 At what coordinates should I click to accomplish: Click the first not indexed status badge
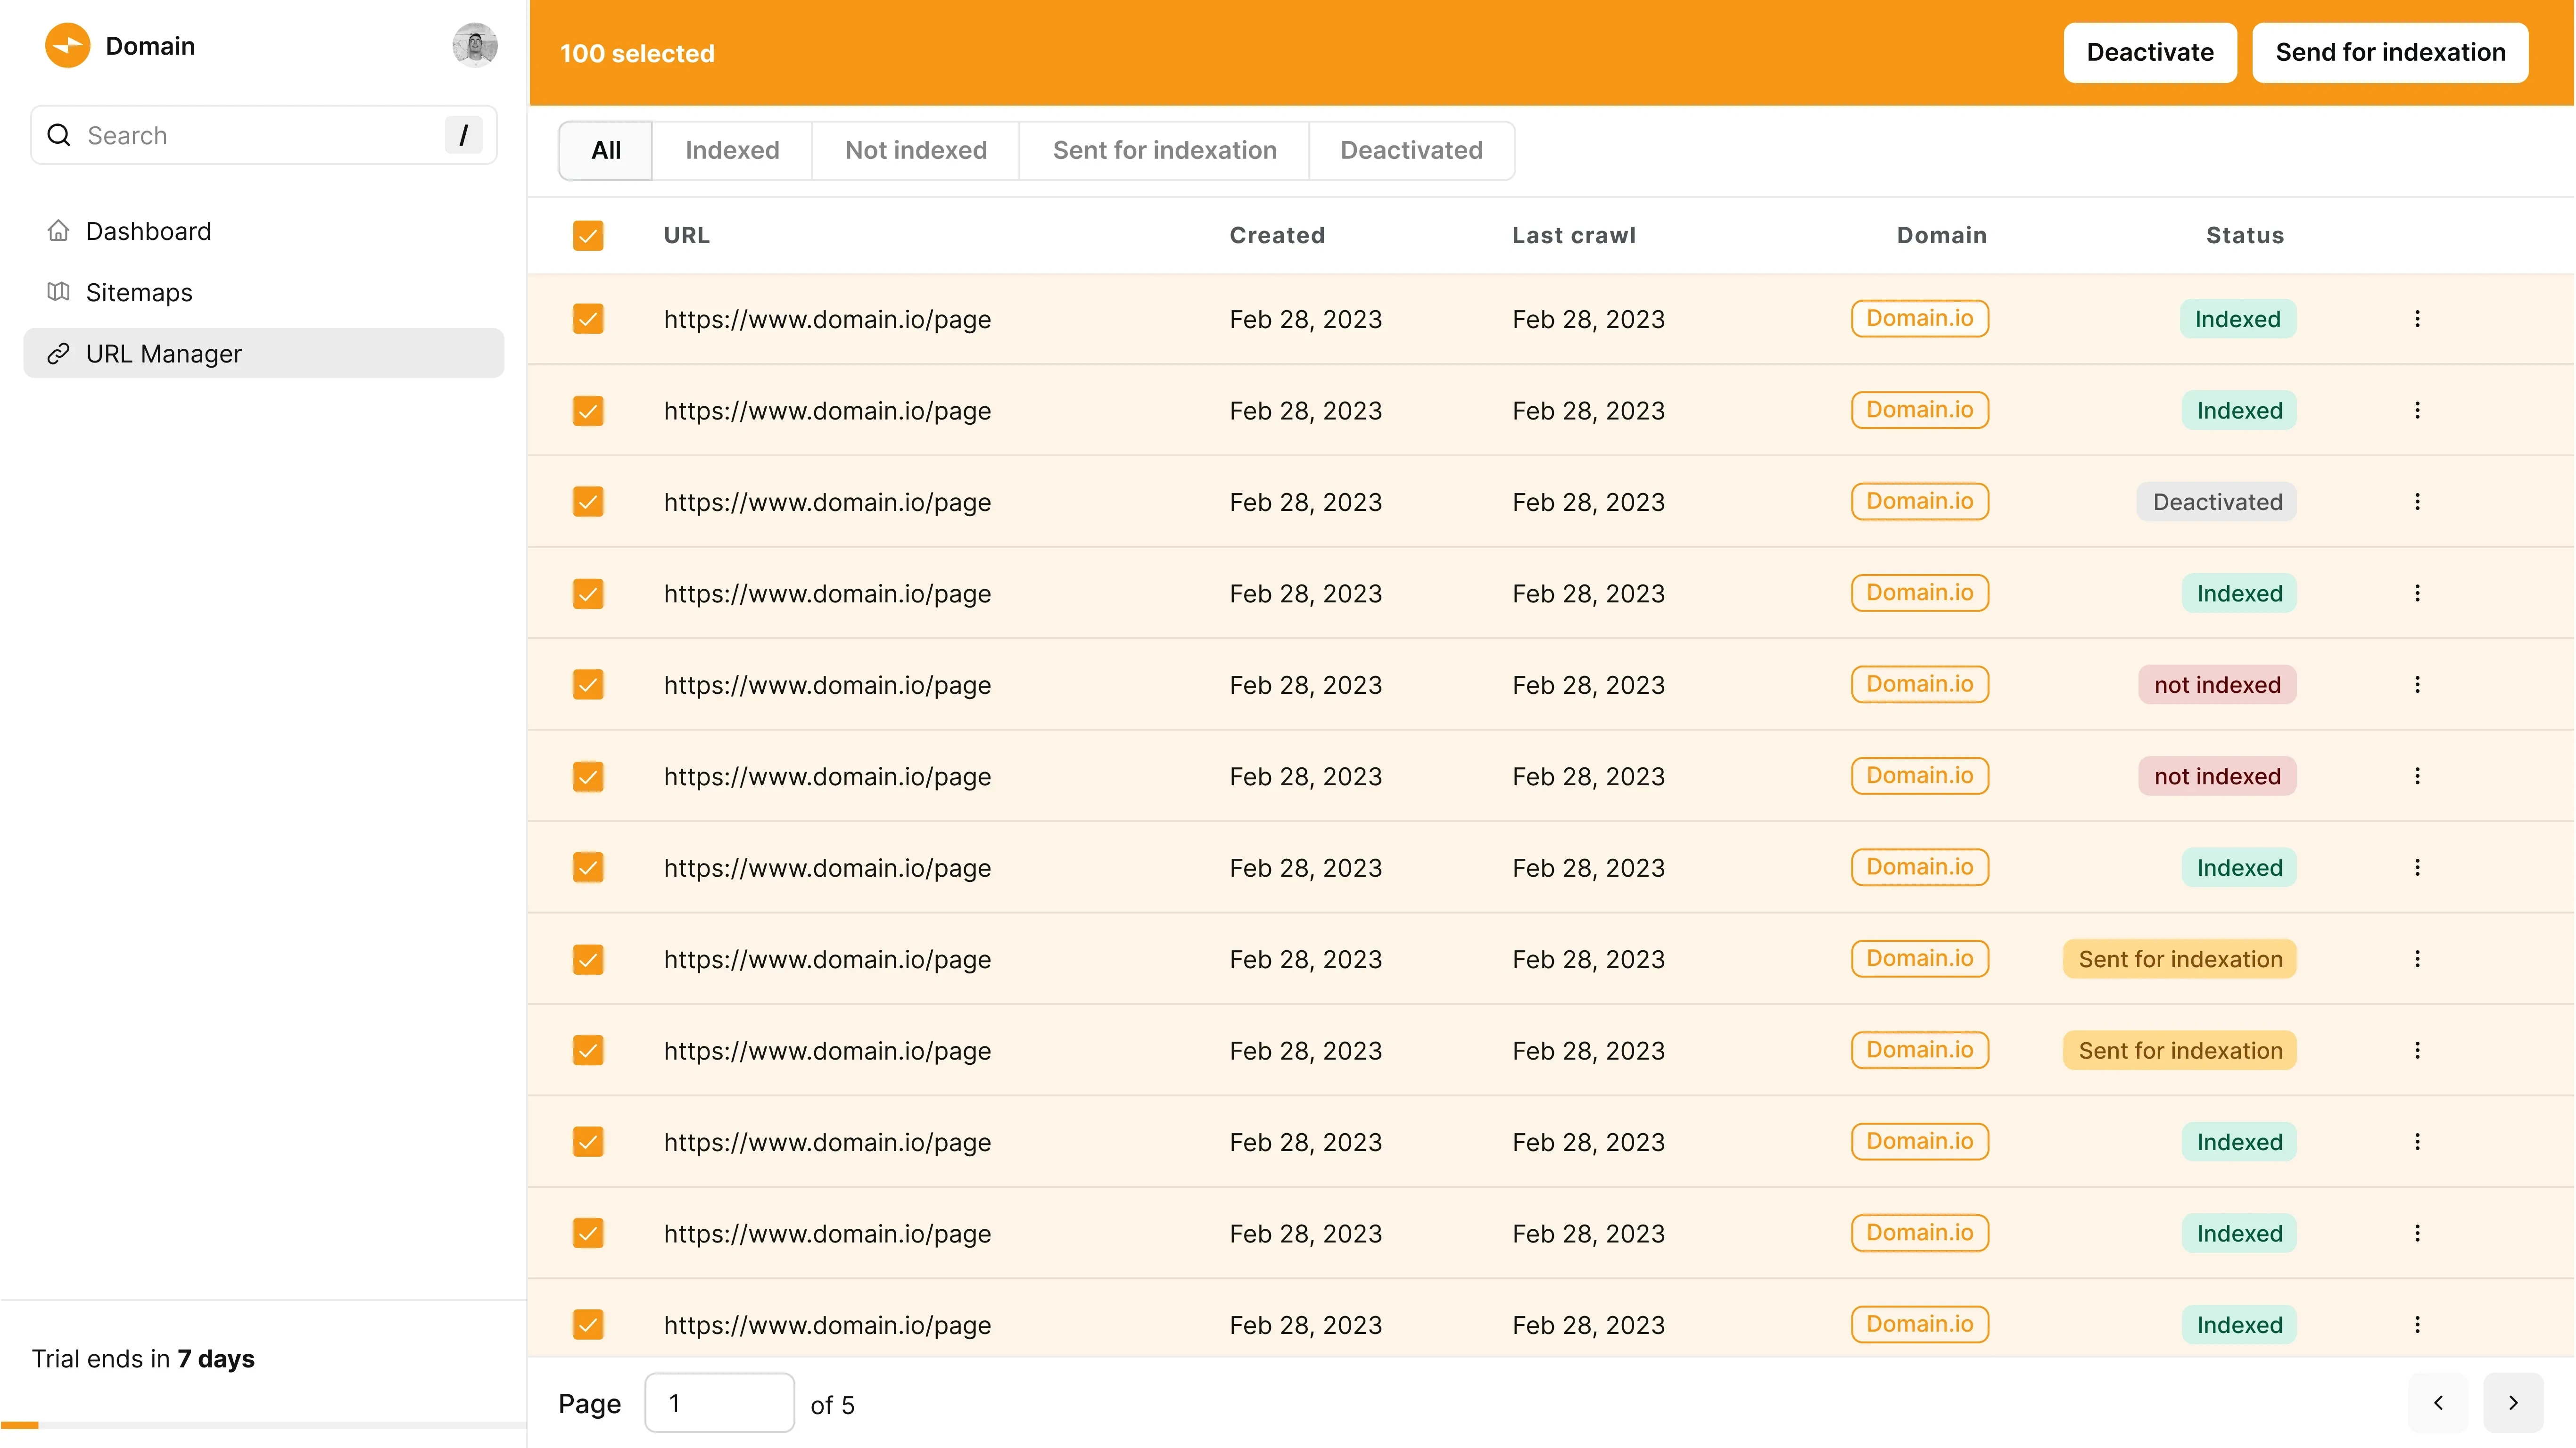2217,685
